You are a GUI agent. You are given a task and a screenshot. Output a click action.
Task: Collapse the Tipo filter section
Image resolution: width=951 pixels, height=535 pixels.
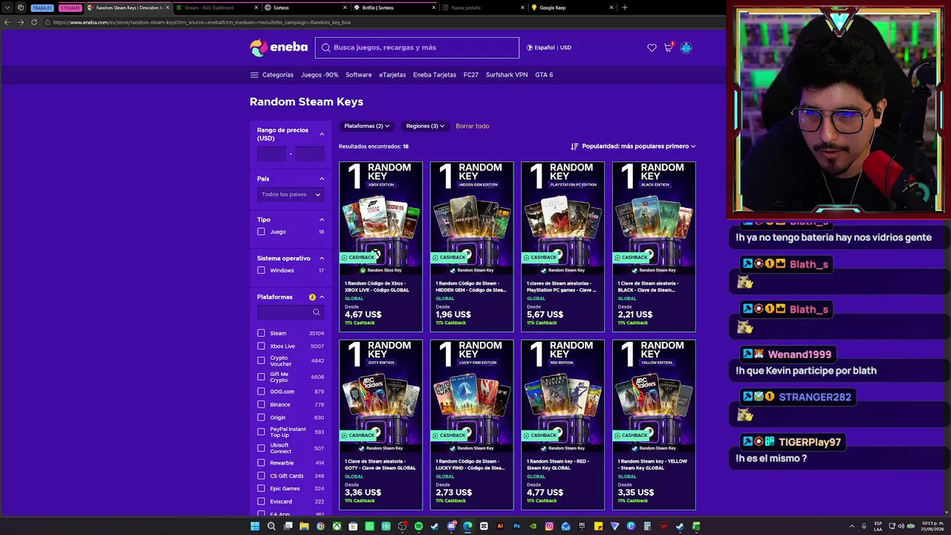[x=322, y=220]
